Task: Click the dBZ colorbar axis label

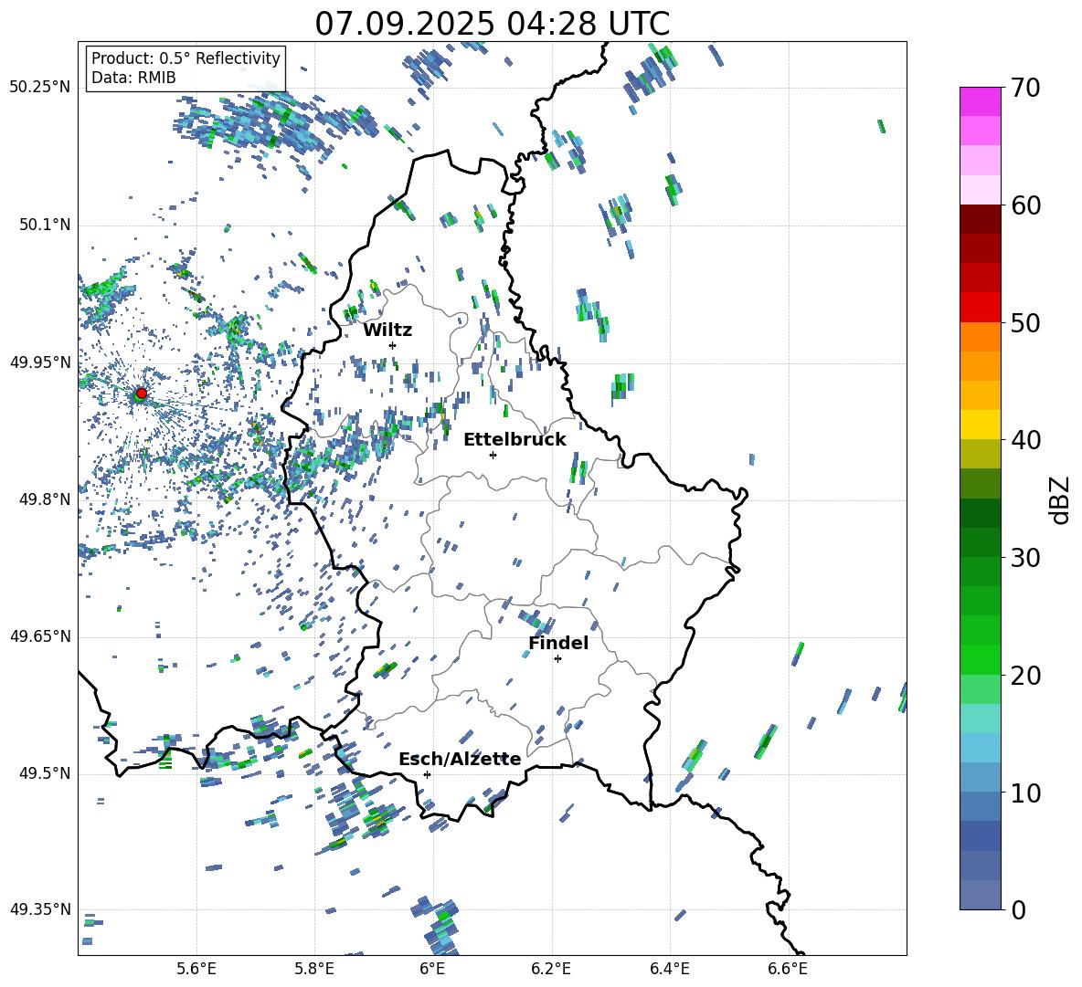Action: click(x=1061, y=499)
